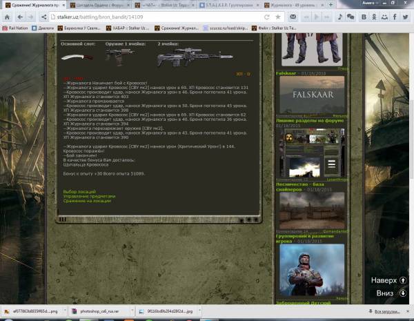Close the downloads bar
The image size is (414, 321).
[x=408, y=311]
